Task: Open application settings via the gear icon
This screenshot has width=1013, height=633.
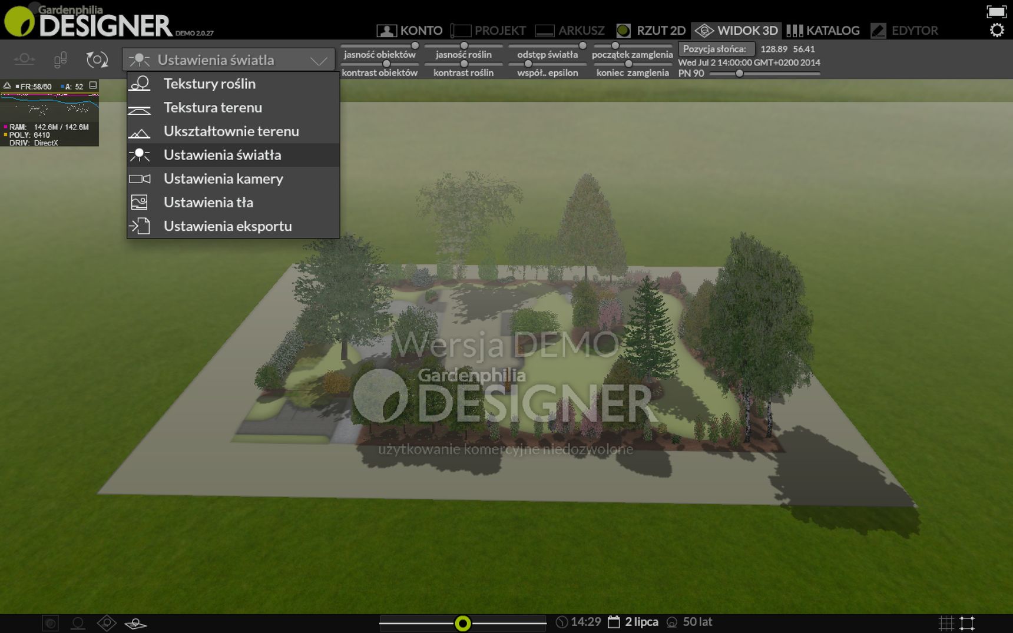Action: tap(997, 30)
